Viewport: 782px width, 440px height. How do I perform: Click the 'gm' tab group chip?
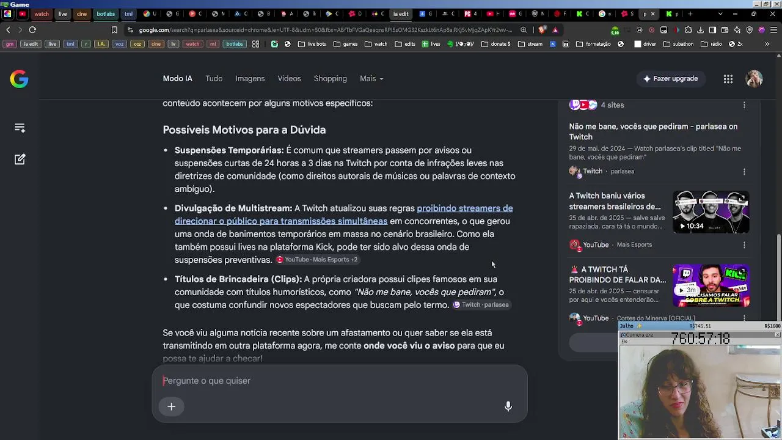9,44
